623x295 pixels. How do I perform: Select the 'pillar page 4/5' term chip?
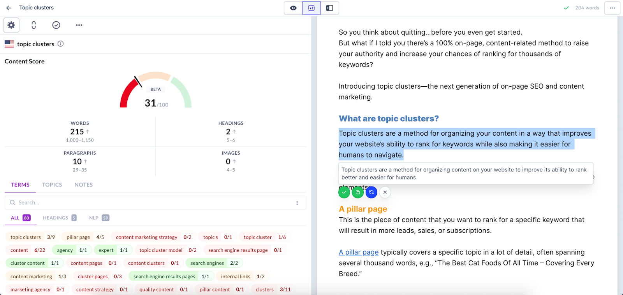point(85,237)
